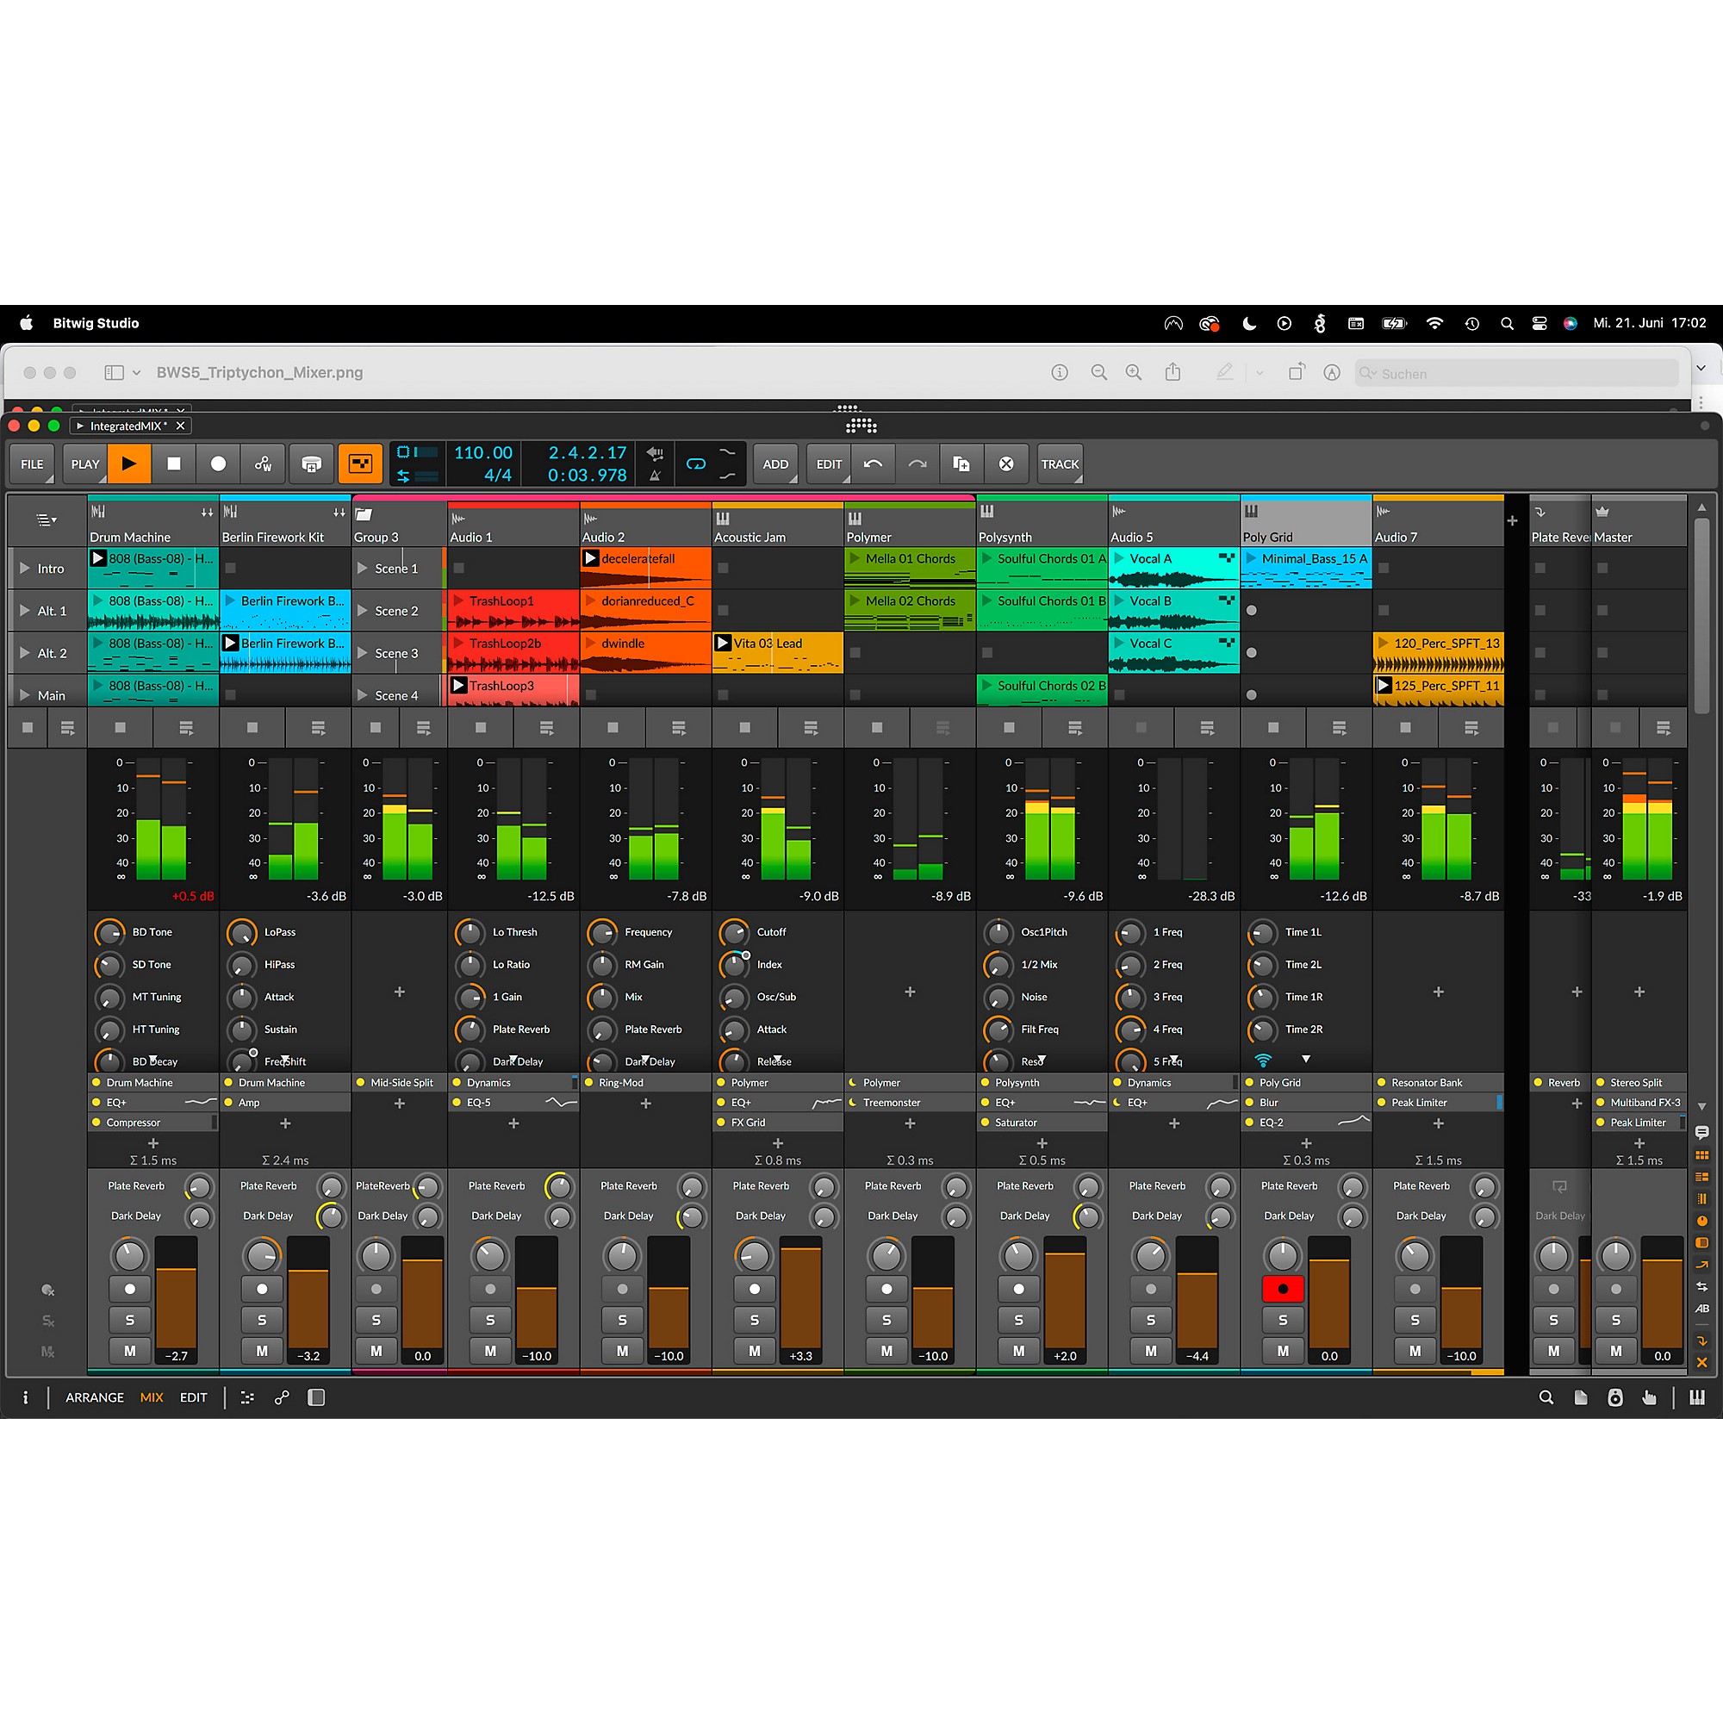Start playback with the orange play button

tap(129, 463)
